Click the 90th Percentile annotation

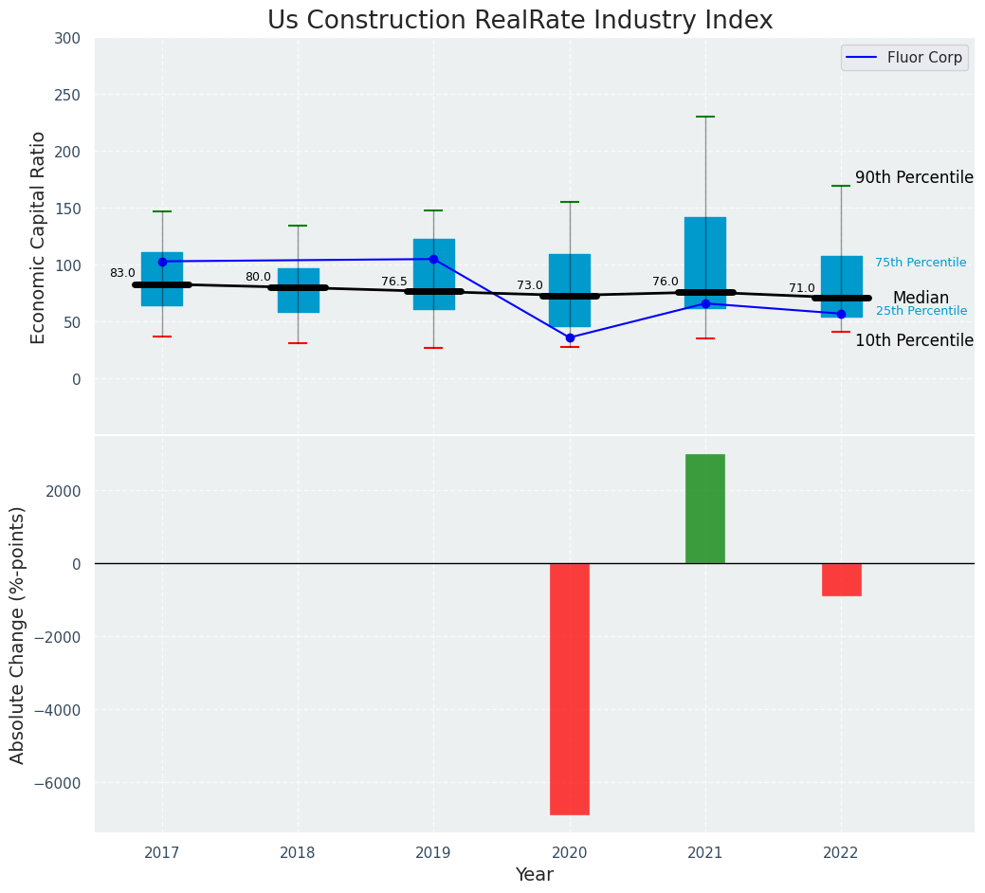point(914,177)
